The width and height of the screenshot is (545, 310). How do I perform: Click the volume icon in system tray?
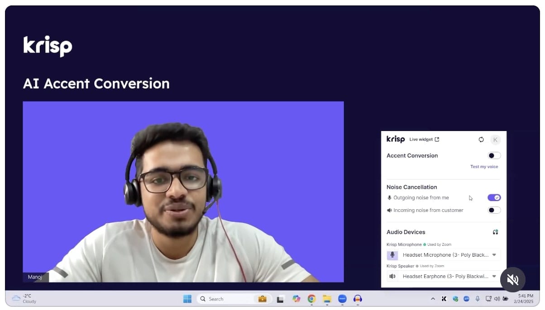(x=497, y=299)
